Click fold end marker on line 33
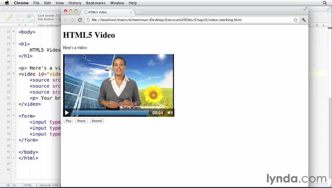 point(13,104)
